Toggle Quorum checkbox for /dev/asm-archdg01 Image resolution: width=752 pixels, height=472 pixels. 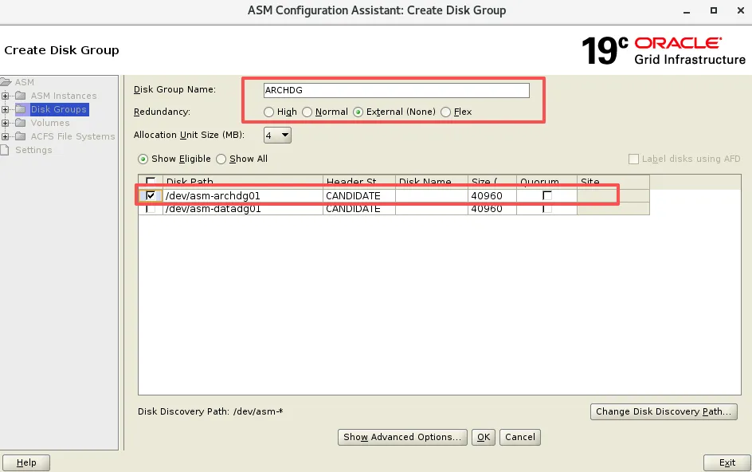(x=546, y=195)
